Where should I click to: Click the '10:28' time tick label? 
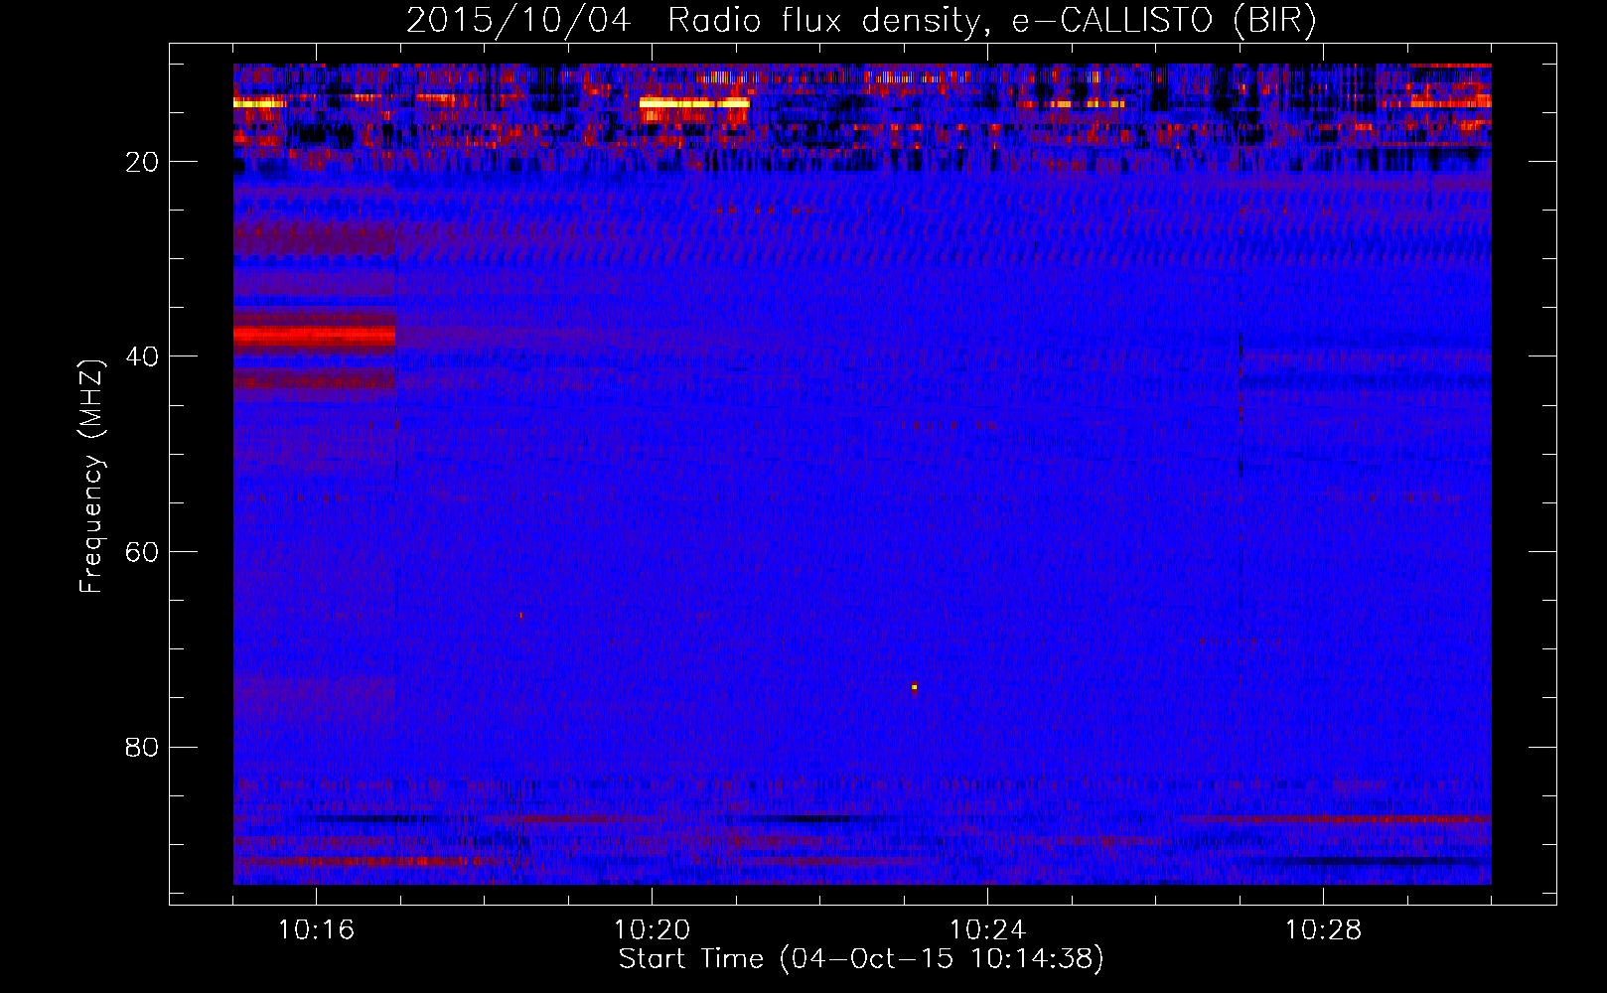click(x=1323, y=930)
